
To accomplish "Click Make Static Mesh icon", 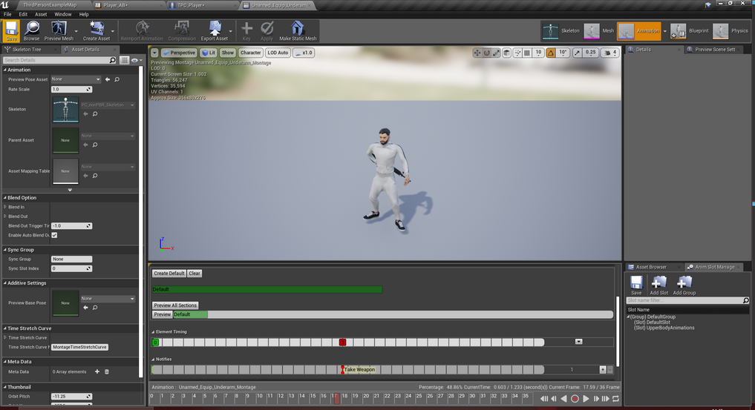I will click(298, 30).
